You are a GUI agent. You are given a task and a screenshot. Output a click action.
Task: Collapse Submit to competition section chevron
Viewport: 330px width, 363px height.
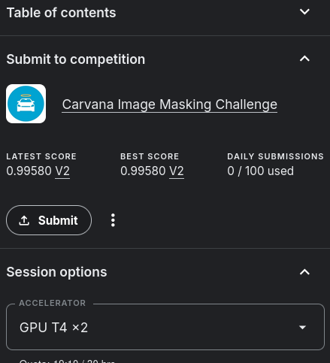[x=304, y=59]
